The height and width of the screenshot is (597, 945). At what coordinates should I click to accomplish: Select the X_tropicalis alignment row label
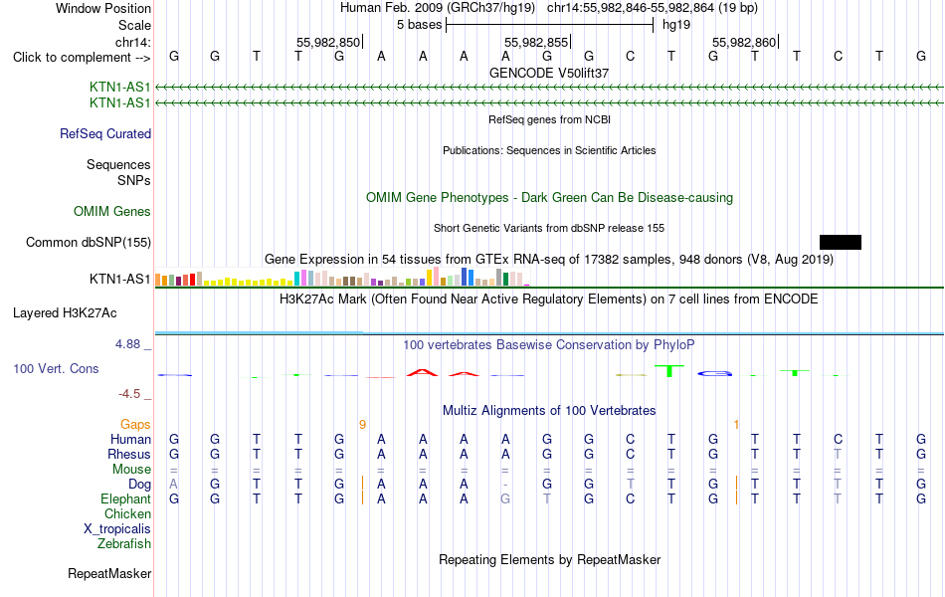tap(117, 529)
